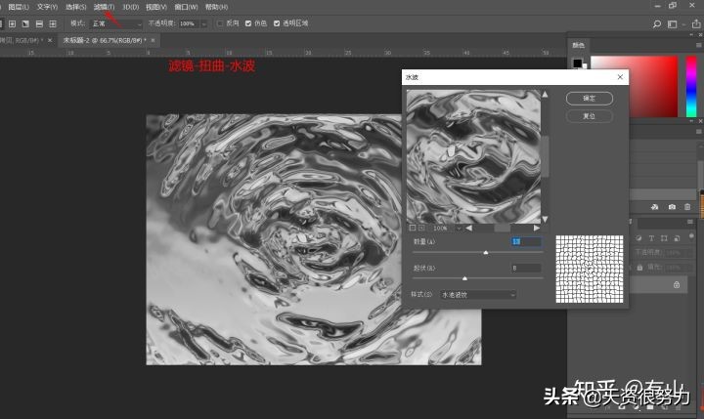
Task: Open the 模式 blend mode dropdown
Action: click(x=116, y=23)
